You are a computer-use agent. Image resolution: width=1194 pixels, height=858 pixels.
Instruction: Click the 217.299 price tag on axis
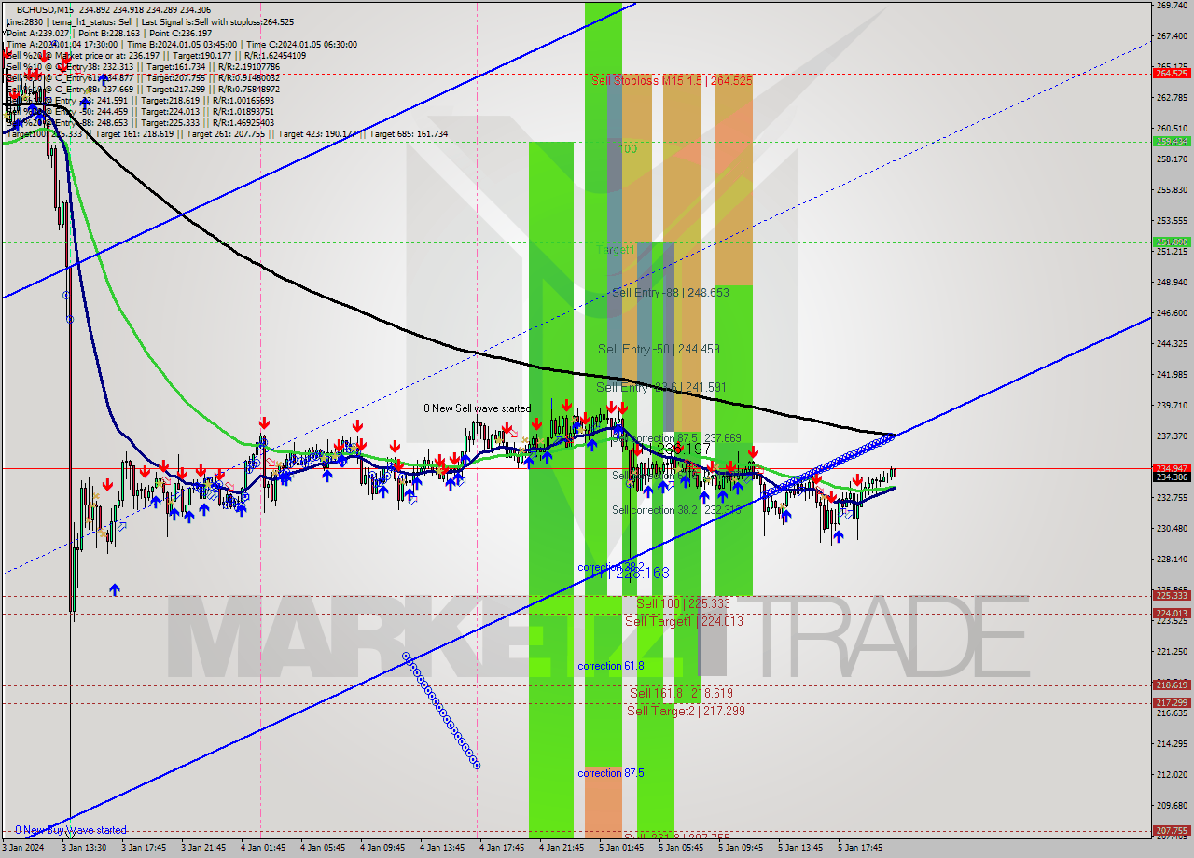[x=1172, y=702]
